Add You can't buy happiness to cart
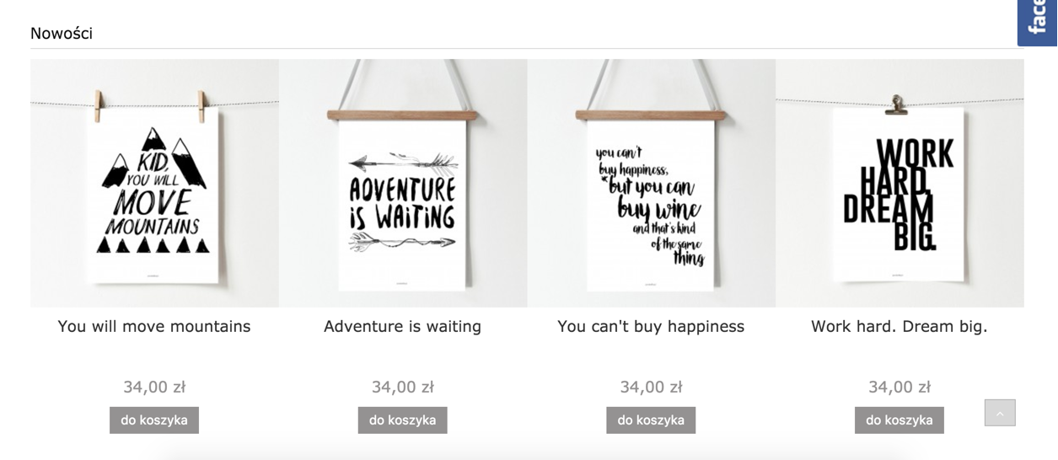This screenshot has width=1058, height=460. pos(651,420)
